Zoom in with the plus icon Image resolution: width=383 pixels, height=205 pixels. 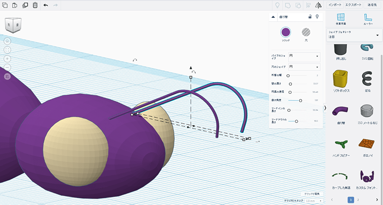click(7, 59)
